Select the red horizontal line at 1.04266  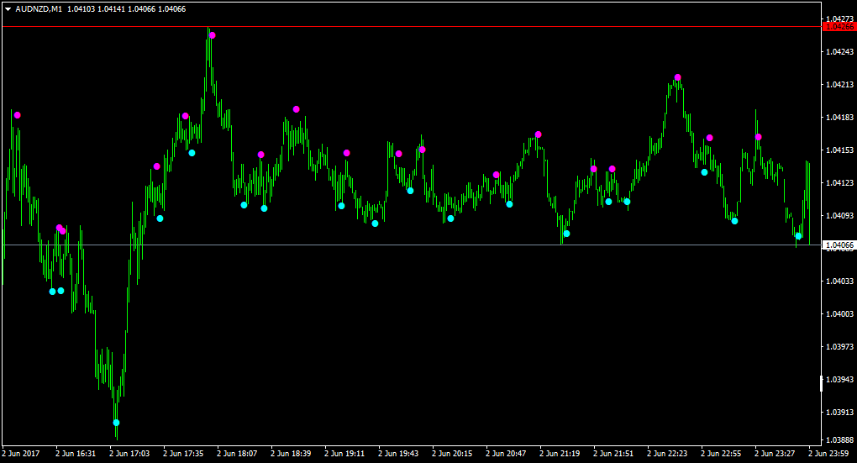411,26
